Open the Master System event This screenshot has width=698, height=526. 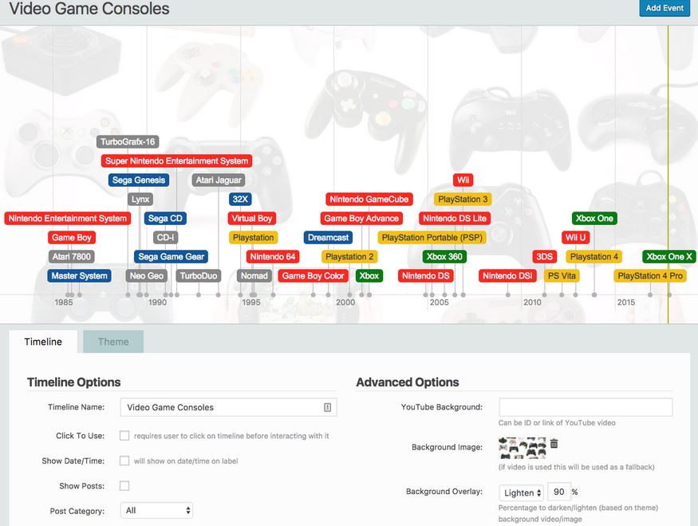[79, 275]
